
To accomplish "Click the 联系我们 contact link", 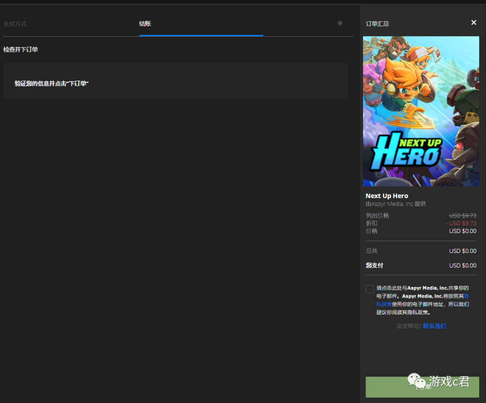I will click(434, 326).
